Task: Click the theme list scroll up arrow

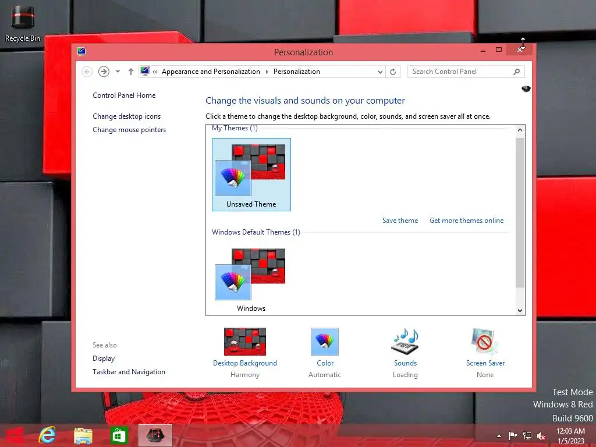Action: click(x=520, y=130)
